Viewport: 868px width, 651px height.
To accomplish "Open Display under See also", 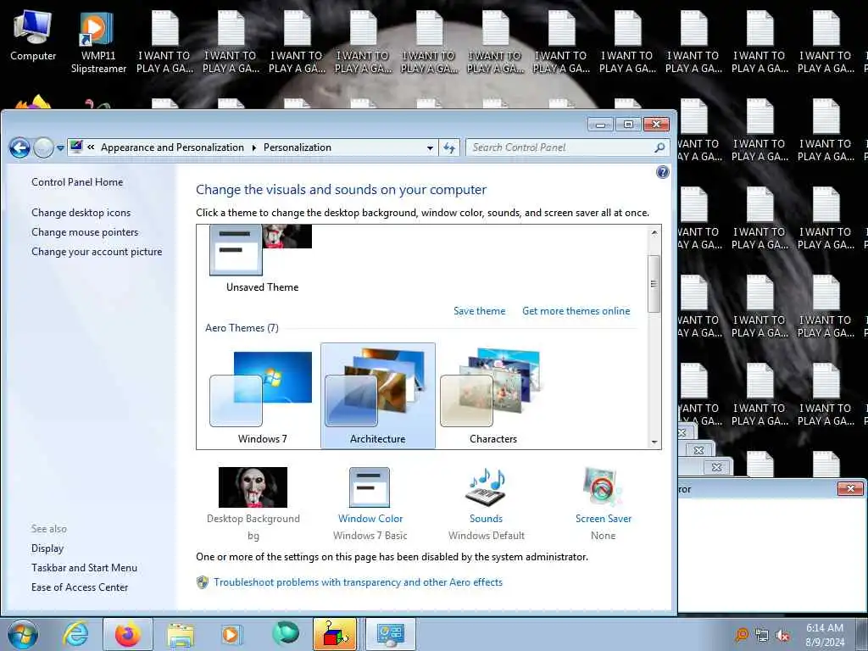I will click(x=47, y=548).
